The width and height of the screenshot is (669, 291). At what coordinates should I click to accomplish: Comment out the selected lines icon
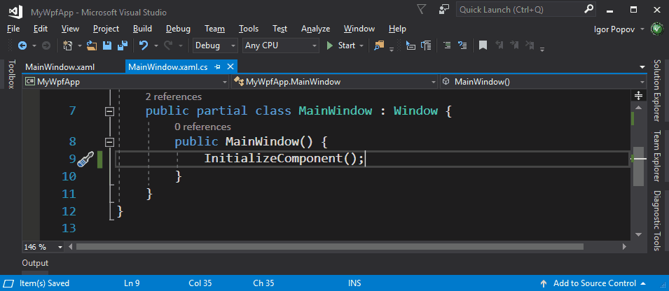[447, 45]
